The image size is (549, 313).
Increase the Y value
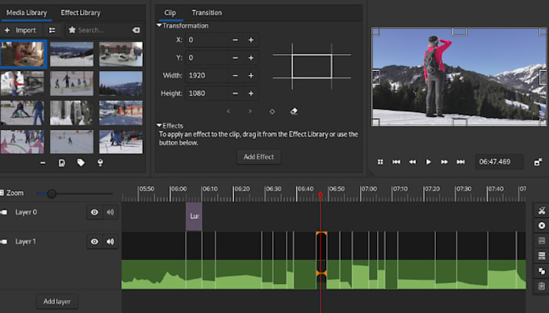[251, 58]
